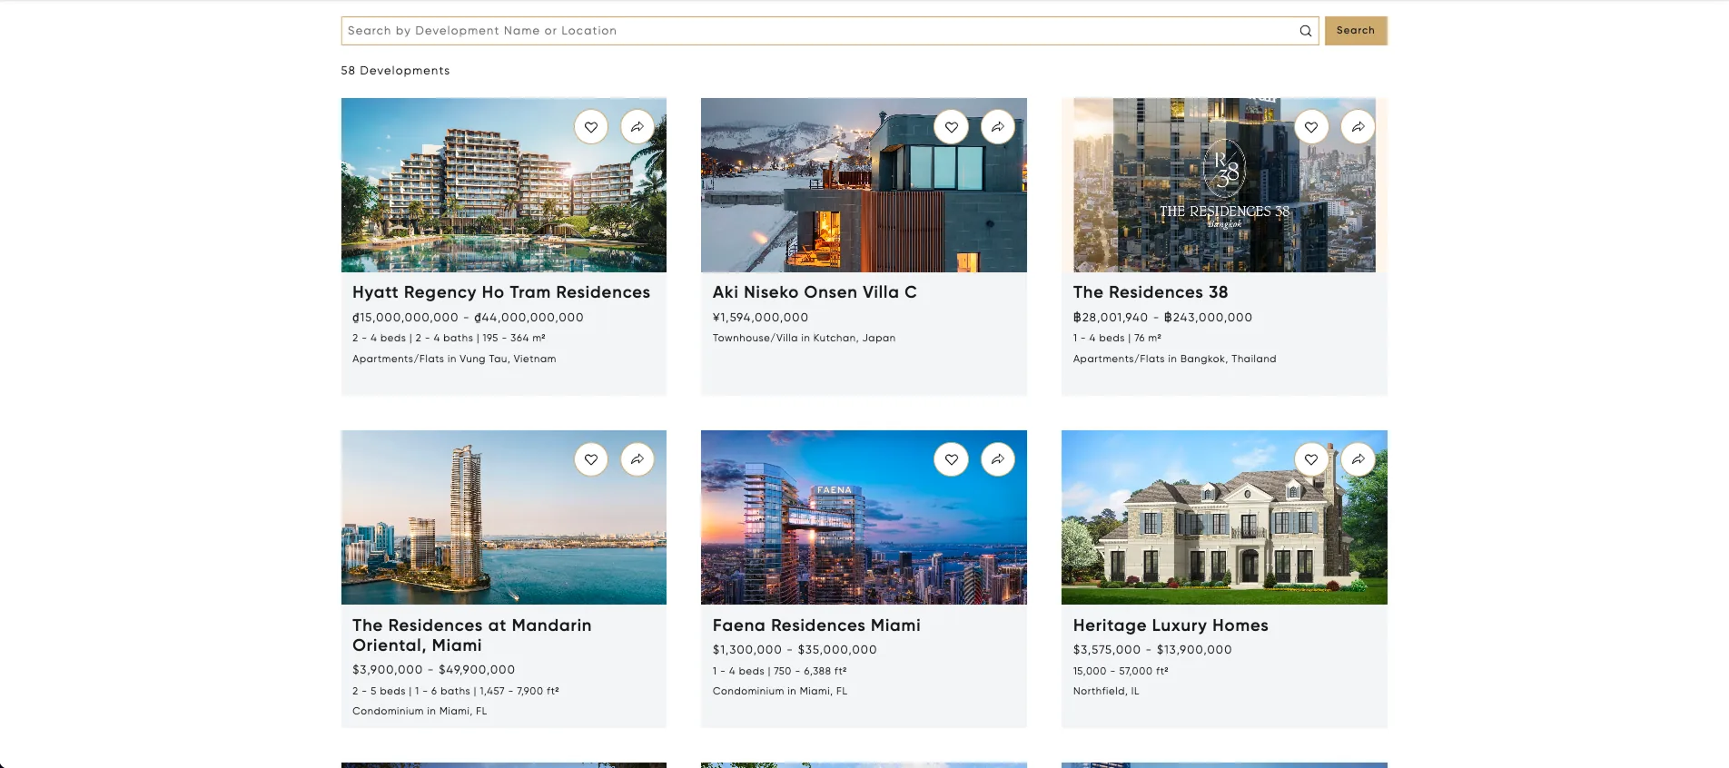Favorite the Heritage Luxury Homes listing
The height and width of the screenshot is (768, 1729).
tap(1311, 459)
